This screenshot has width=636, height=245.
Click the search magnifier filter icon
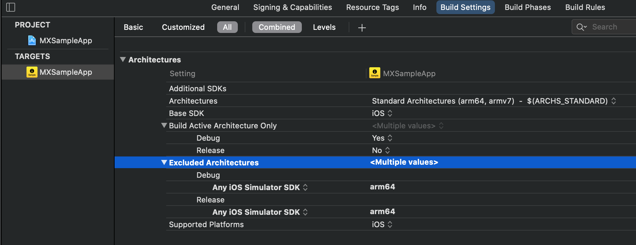(581, 27)
